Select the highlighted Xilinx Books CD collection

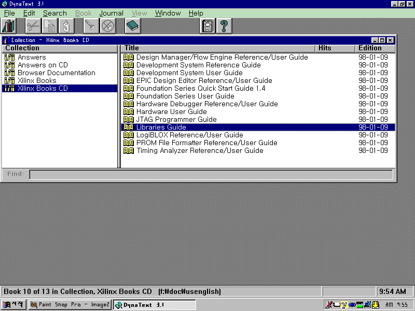pos(60,88)
